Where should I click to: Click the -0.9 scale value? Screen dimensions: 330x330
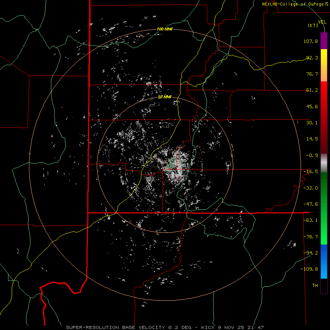[x=312, y=155]
